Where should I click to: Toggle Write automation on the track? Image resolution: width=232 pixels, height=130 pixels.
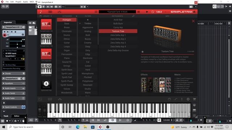tap(15, 32)
